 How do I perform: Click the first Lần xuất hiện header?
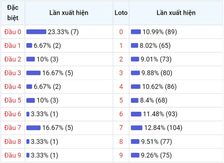69,13
